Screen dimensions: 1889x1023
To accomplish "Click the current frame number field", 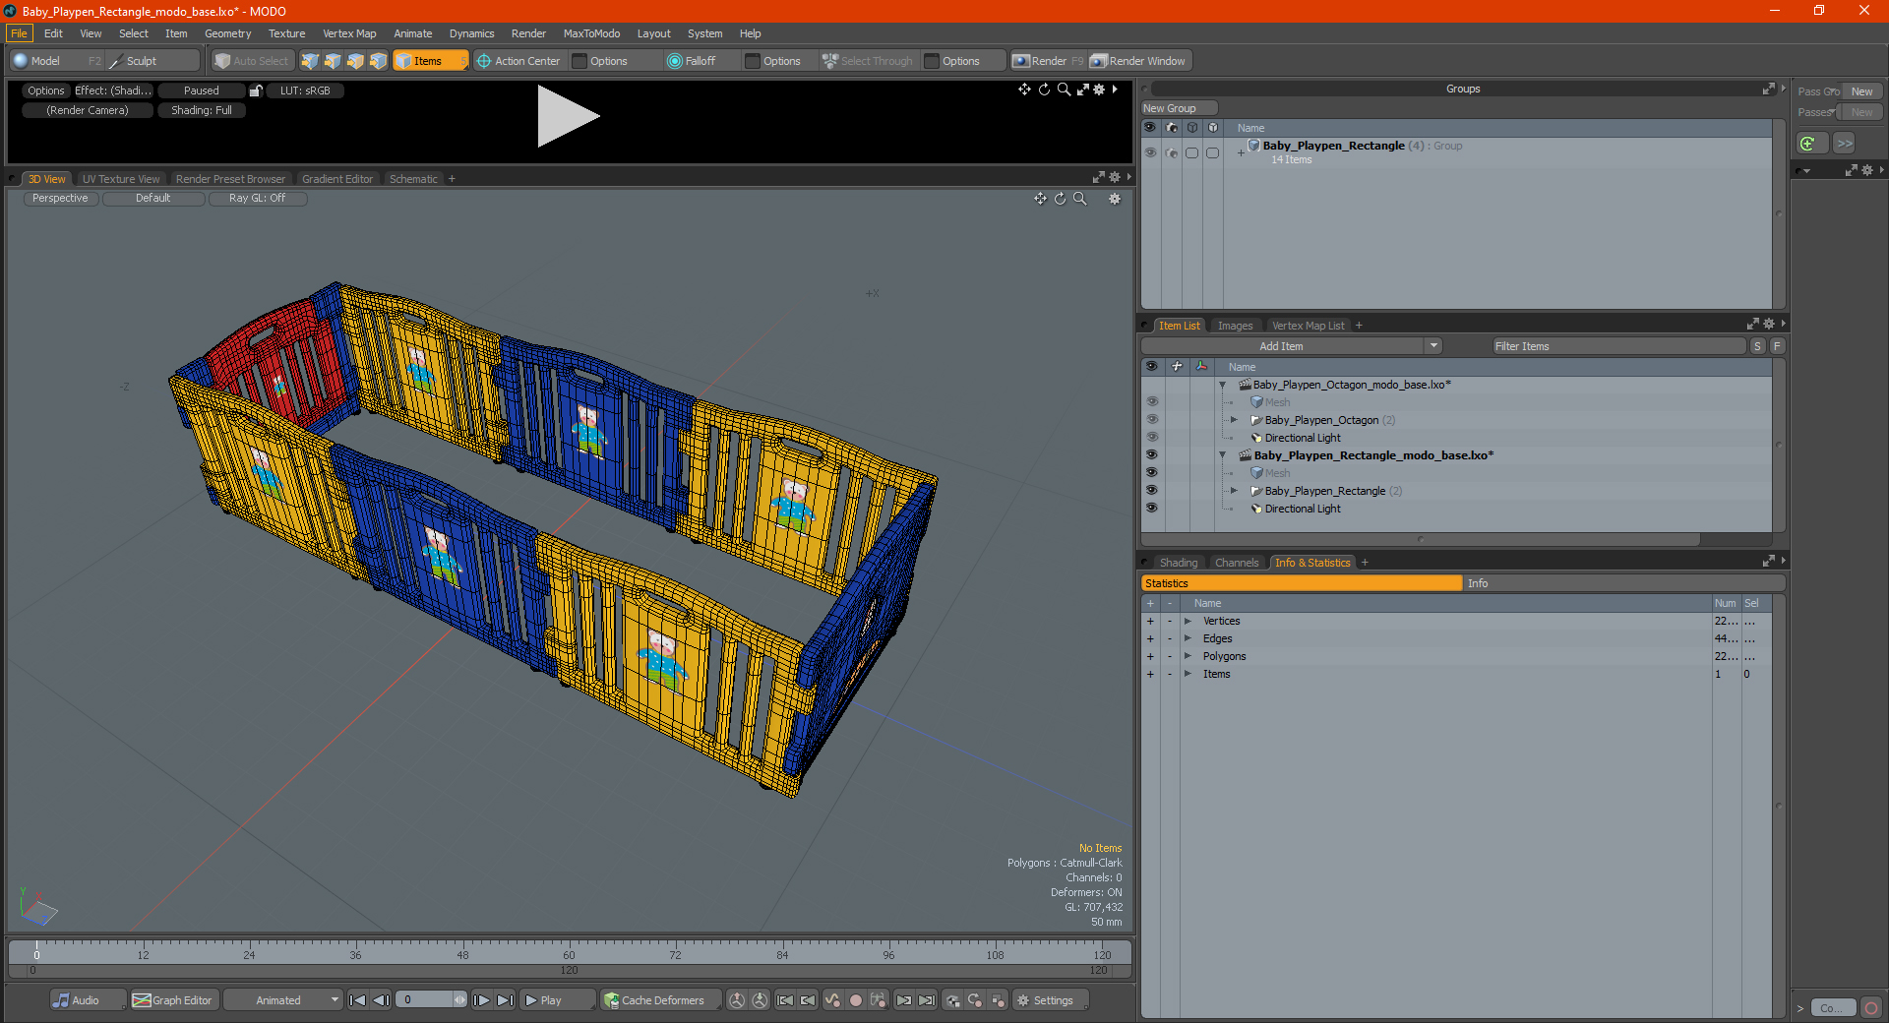I will point(424,1000).
